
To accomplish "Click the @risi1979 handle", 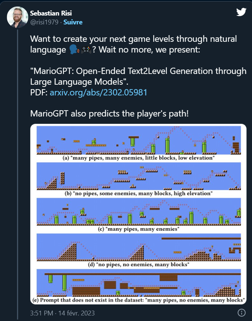I will point(44,22).
